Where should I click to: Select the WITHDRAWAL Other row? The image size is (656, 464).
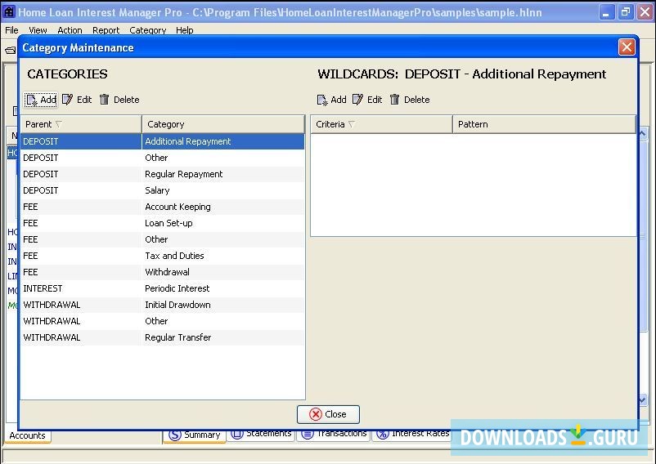tap(162, 321)
